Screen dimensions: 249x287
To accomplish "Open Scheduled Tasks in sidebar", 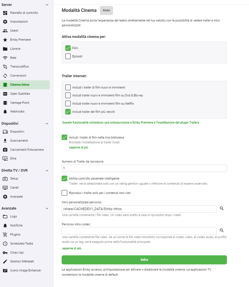I will (x=21, y=243).
